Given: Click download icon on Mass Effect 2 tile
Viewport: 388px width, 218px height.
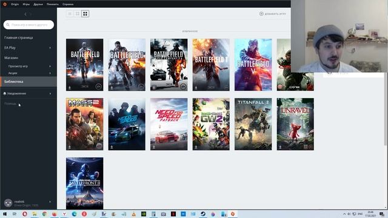Looking at the screenshot, I should [70, 147].
